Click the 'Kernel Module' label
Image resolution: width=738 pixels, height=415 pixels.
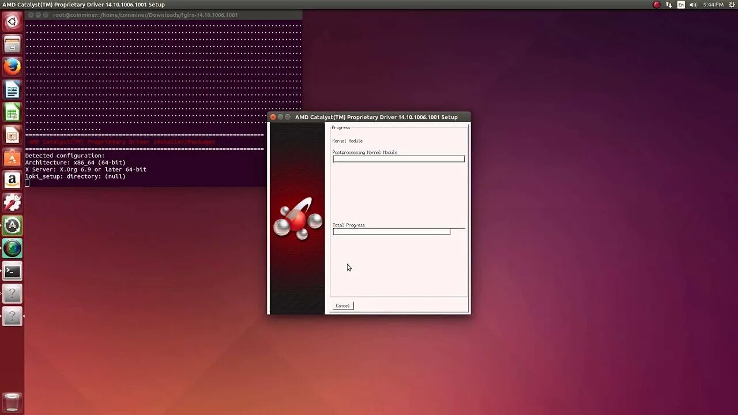coord(347,141)
